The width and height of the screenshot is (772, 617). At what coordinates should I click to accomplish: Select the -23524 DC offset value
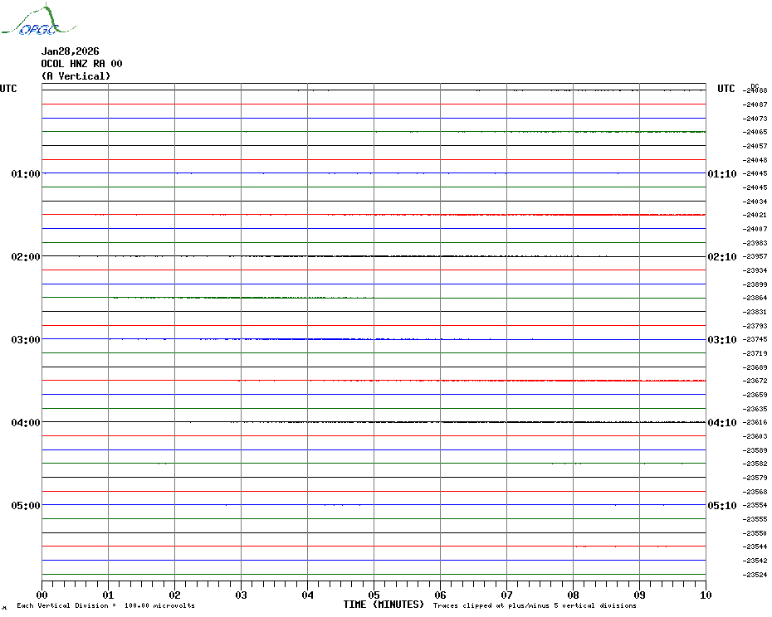tap(755, 575)
